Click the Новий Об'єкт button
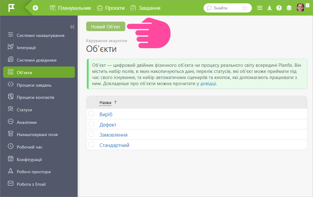 pyautogui.click(x=105, y=27)
